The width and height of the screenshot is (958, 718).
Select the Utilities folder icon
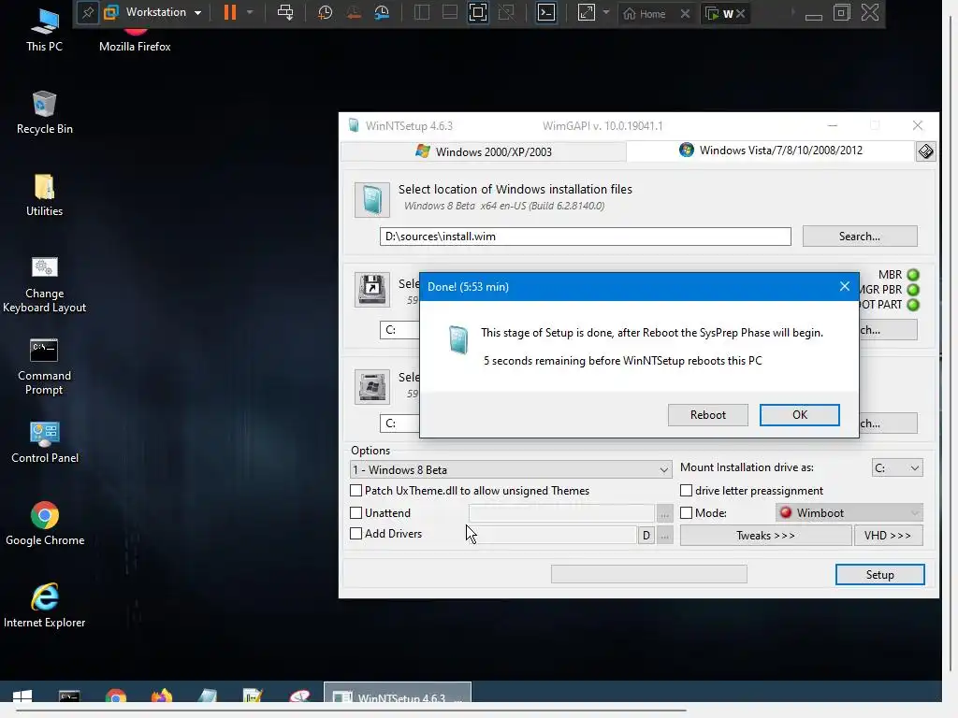45,194
